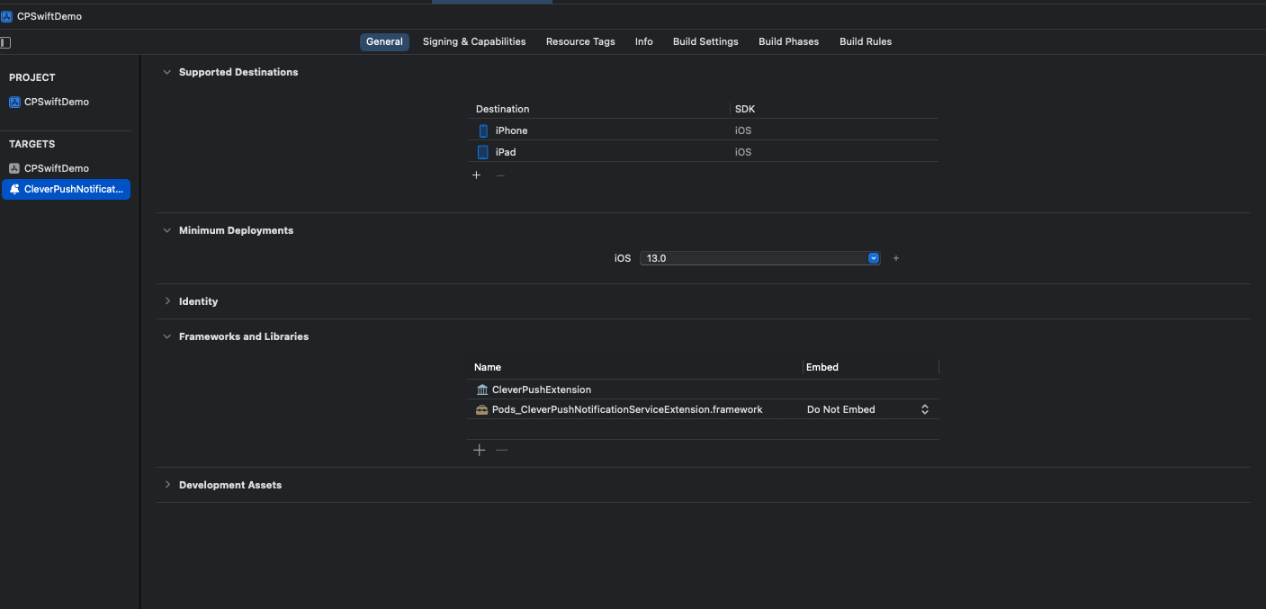Screen dimensions: 1266x609
Task: Click the SDK column header
Action: [x=745, y=109]
